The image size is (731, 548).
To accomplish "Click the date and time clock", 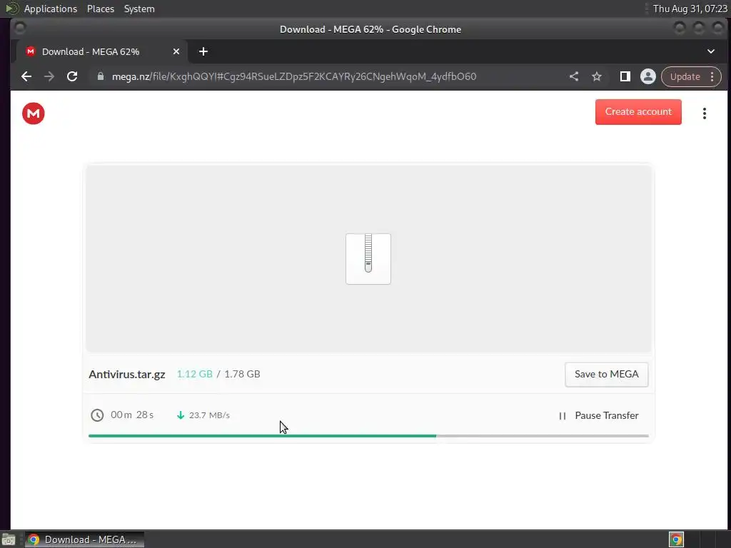I will (690, 9).
